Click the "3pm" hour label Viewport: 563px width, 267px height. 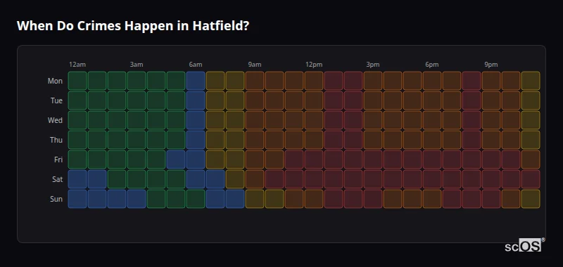point(373,65)
